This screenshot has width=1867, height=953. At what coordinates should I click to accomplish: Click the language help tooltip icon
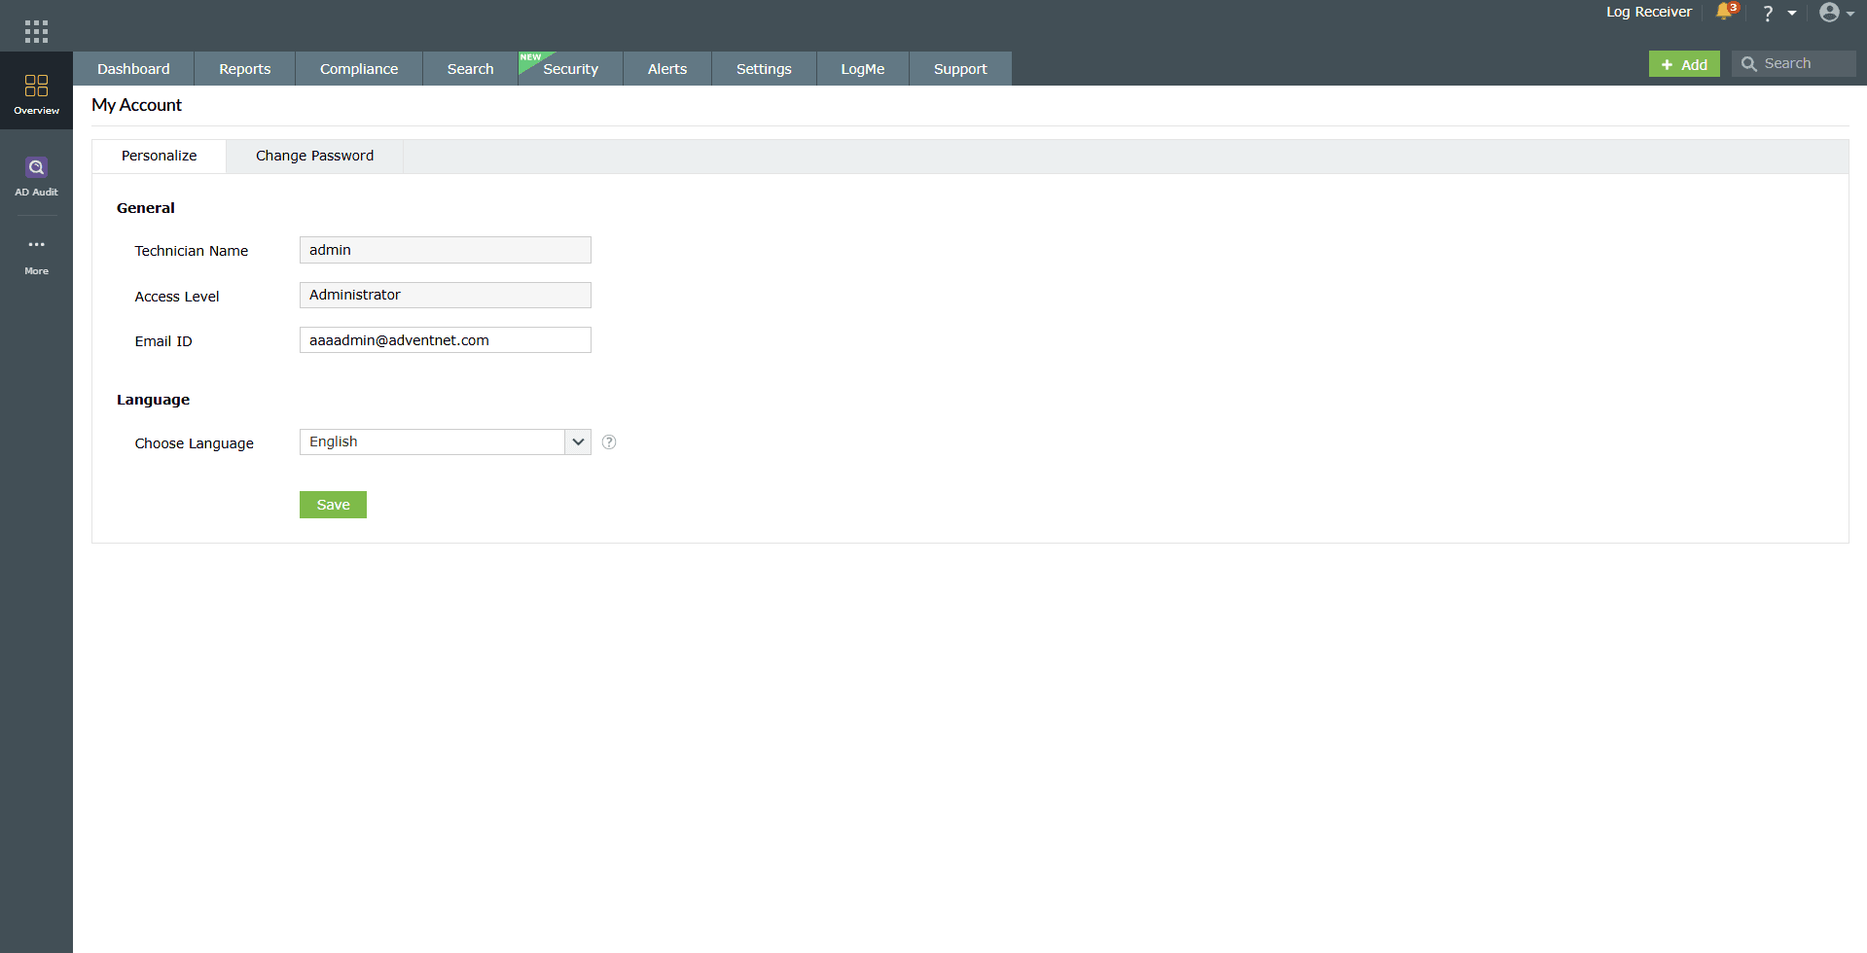point(609,441)
